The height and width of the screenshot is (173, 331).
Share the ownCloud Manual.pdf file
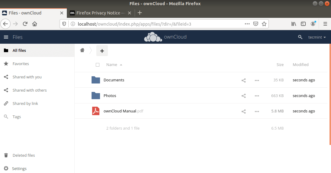[244, 111]
